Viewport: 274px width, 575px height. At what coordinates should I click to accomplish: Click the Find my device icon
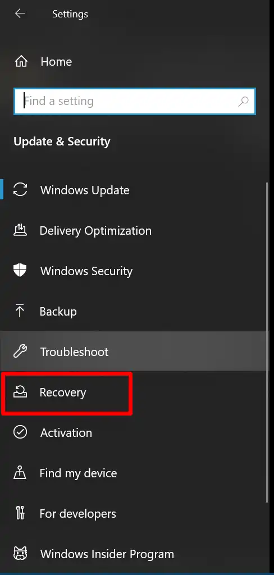pos(20,473)
